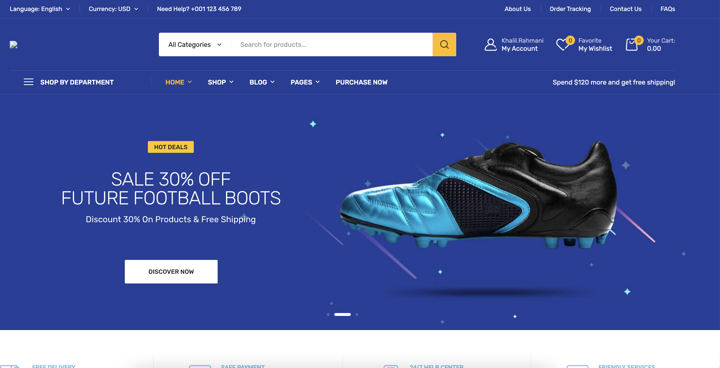The height and width of the screenshot is (368, 720).
Task: Open the My Account user icon
Action: pyautogui.click(x=491, y=45)
